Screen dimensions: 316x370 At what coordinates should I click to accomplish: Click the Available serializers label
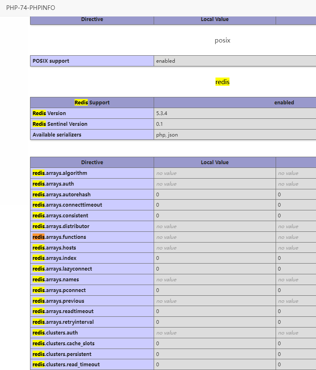(x=57, y=135)
